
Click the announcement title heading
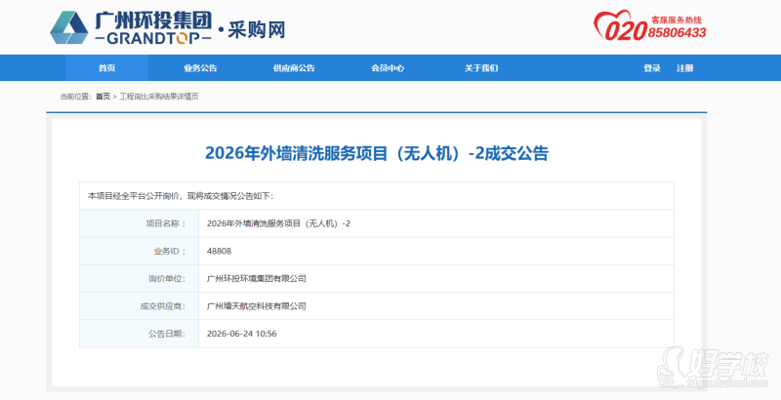tap(377, 153)
